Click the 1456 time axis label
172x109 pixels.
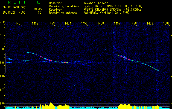tap(101, 23)
